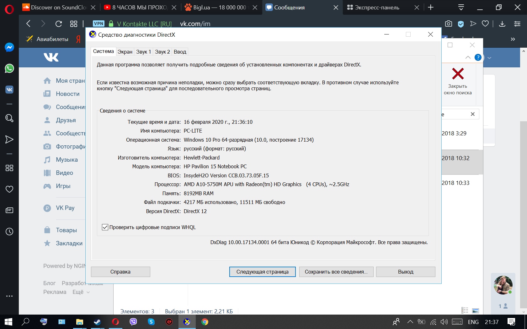Expand the Ещё dropdown in VK footer
The height and width of the screenshot is (329, 527).
point(81,292)
